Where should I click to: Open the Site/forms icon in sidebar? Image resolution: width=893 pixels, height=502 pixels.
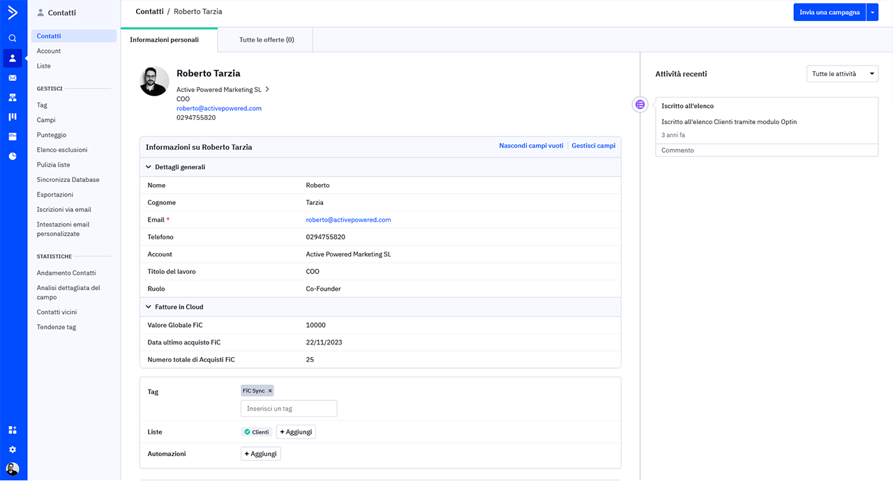pyautogui.click(x=13, y=137)
